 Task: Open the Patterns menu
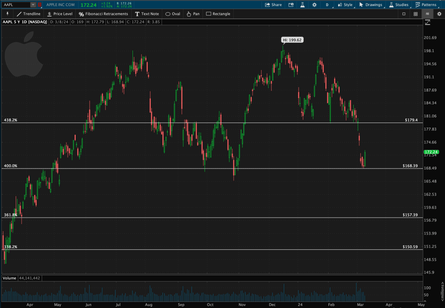[x=426, y=5]
